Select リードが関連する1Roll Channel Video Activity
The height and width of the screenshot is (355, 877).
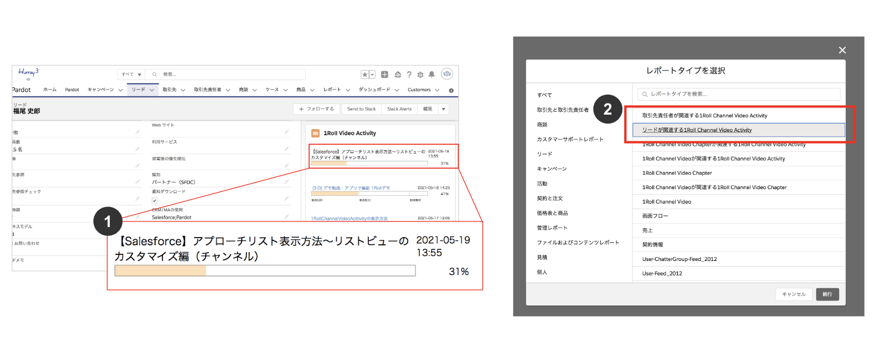[739, 130]
